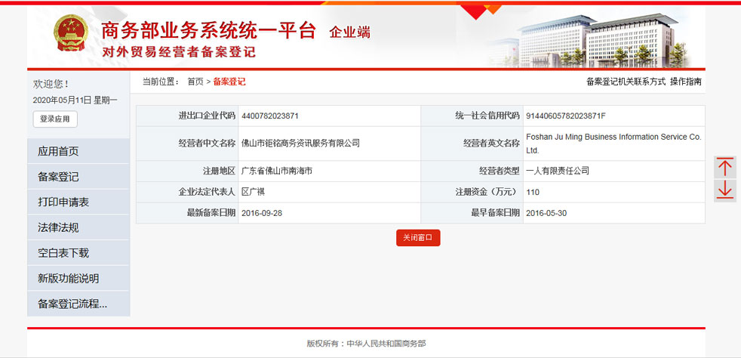Click the 进出口企业代码 label cell

[187, 116]
